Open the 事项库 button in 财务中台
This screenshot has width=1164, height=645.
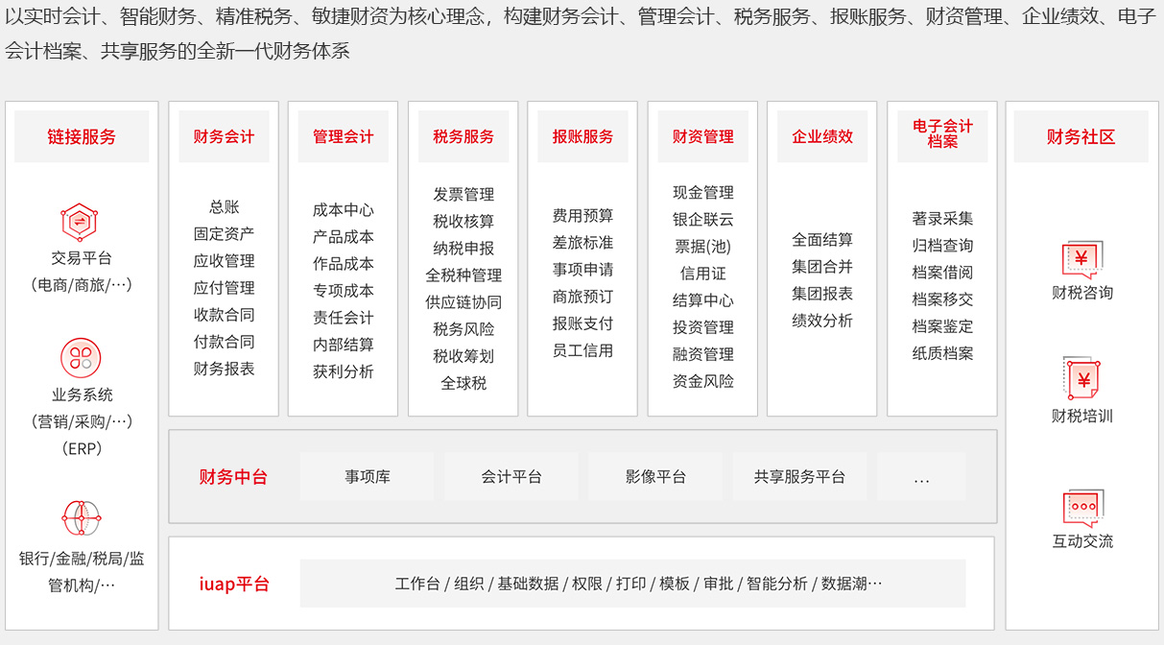tap(368, 477)
